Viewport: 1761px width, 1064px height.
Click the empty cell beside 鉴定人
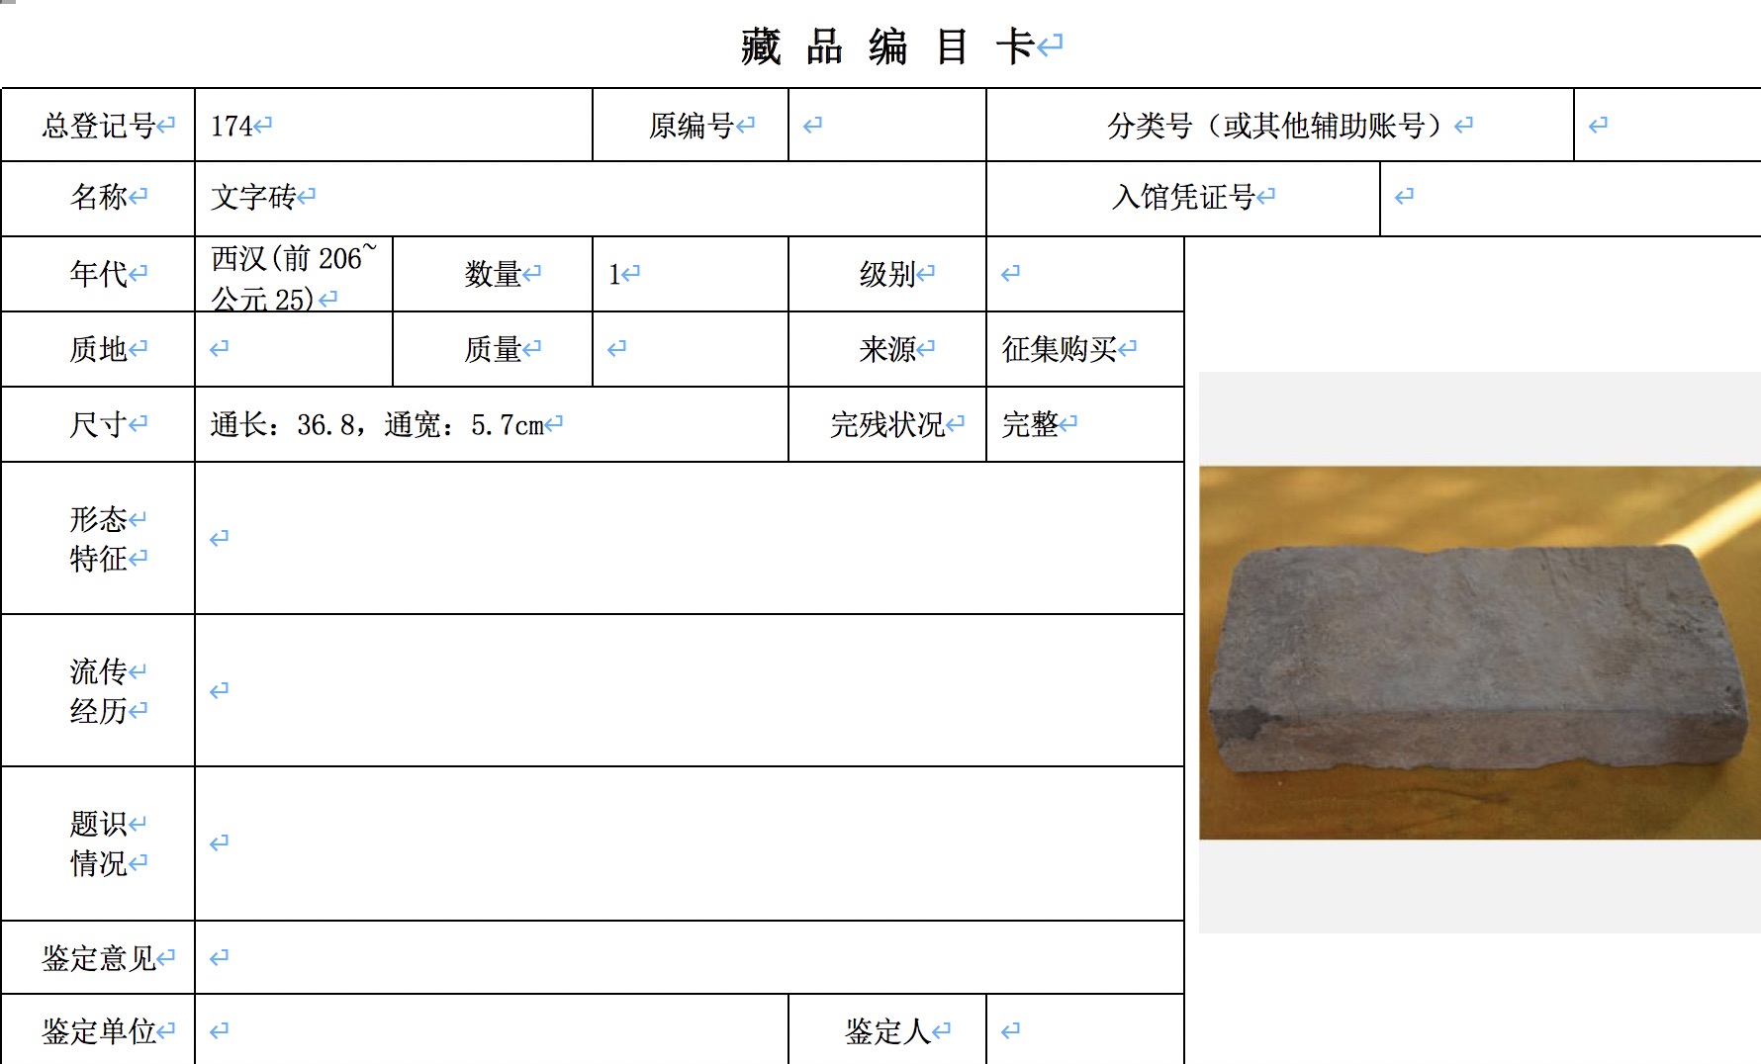click(x=1085, y=1030)
